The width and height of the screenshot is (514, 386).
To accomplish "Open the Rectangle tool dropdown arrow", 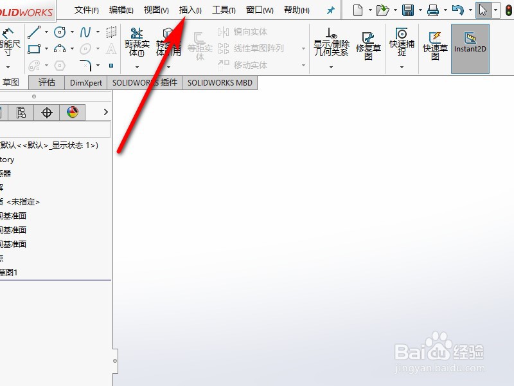I will coord(46,49).
